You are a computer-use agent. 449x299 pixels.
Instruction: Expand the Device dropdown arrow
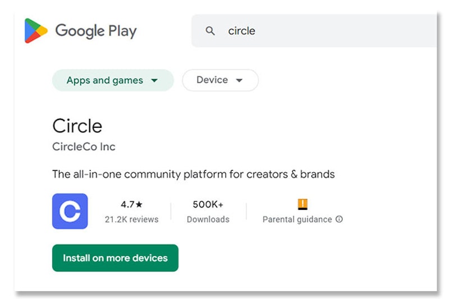coord(239,80)
